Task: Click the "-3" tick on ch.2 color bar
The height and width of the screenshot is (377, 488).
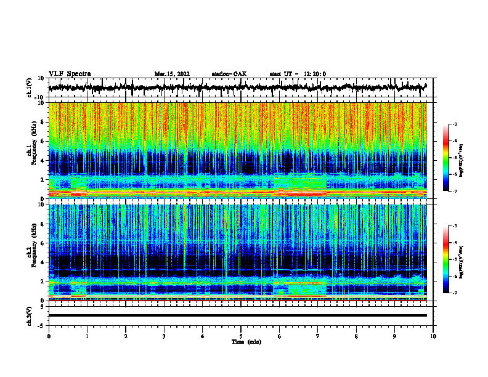Action: coord(454,226)
